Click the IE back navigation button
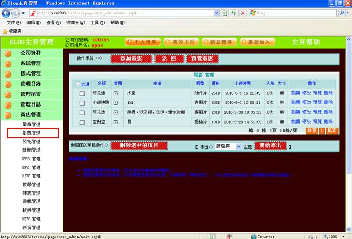352x239 pixels. pyautogui.click(x=8, y=13)
